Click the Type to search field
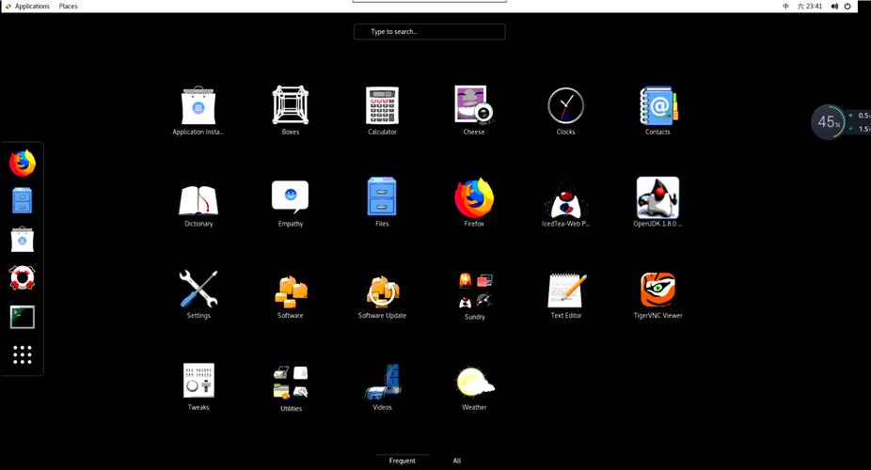 pyautogui.click(x=430, y=32)
